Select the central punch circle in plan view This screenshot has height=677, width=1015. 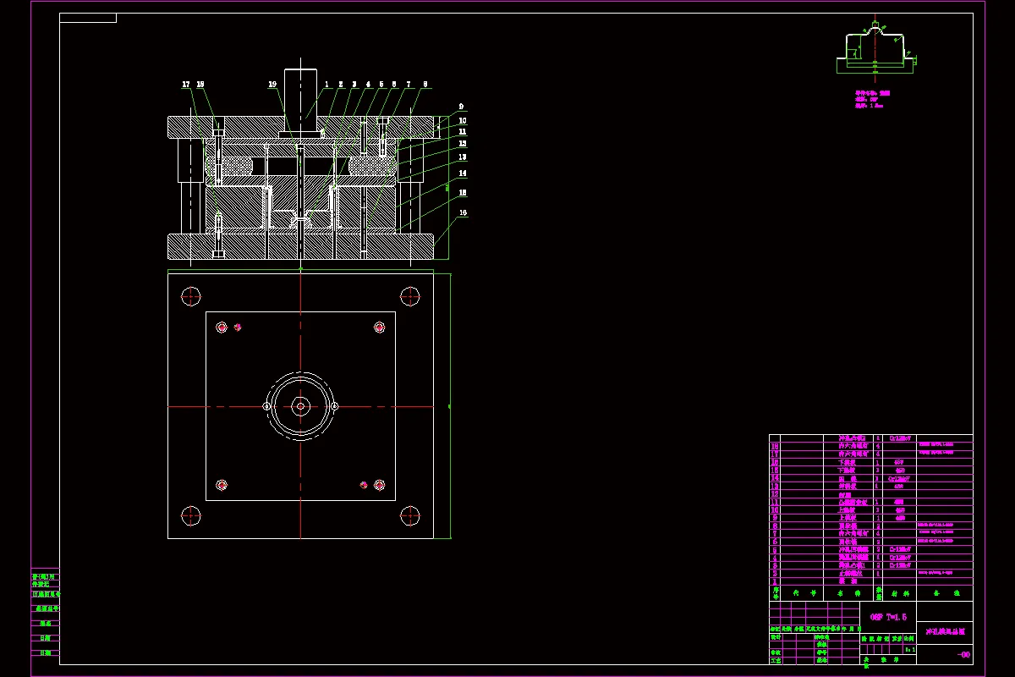pyautogui.click(x=300, y=406)
